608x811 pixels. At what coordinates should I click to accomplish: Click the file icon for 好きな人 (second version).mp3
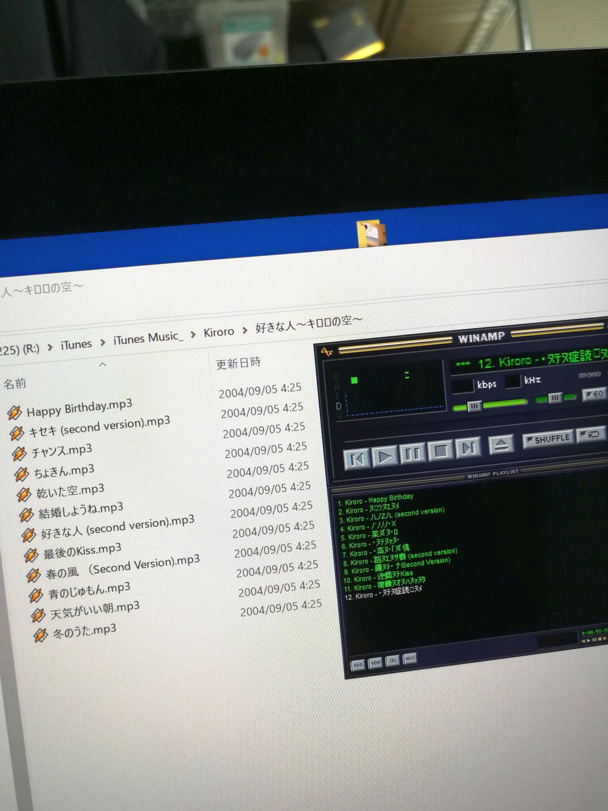point(28,535)
